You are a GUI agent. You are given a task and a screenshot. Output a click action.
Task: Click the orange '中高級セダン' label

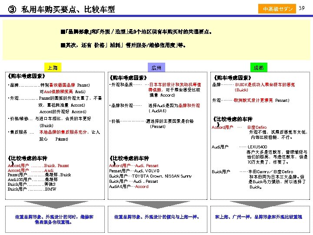(277, 9)
